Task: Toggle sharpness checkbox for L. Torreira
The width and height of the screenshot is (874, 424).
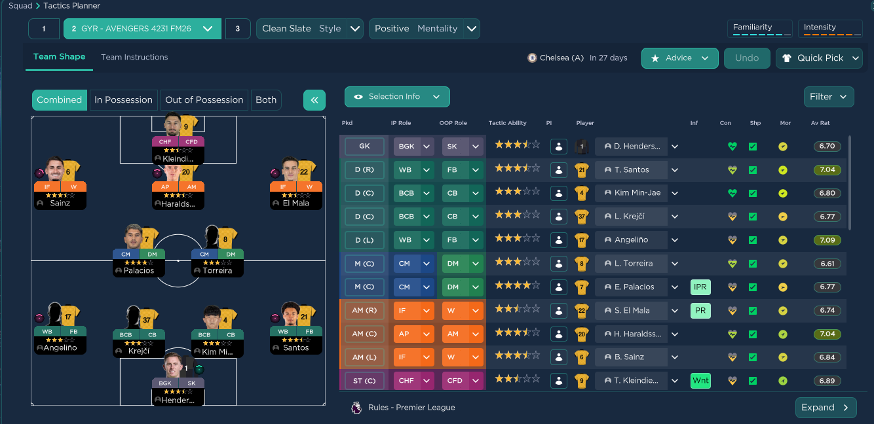Action: [x=753, y=264]
